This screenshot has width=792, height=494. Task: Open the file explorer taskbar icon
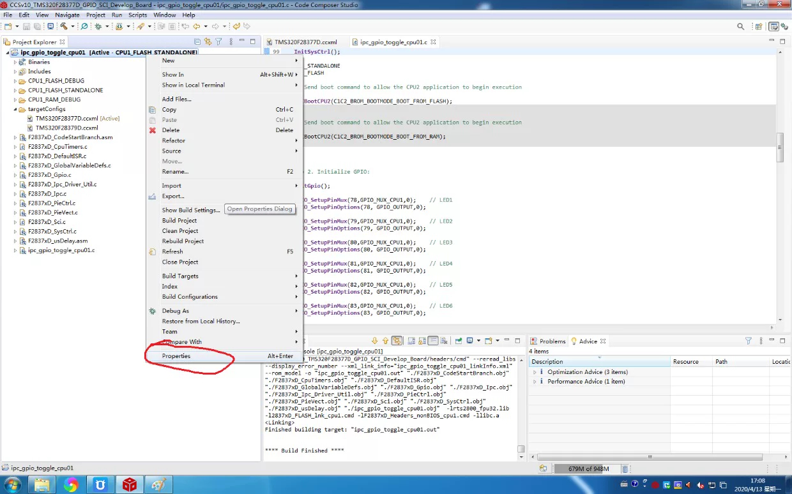point(42,485)
